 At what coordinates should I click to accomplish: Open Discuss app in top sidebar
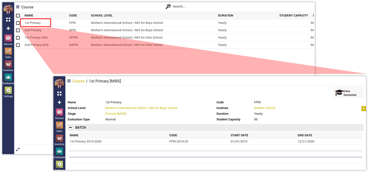point(8,39)
